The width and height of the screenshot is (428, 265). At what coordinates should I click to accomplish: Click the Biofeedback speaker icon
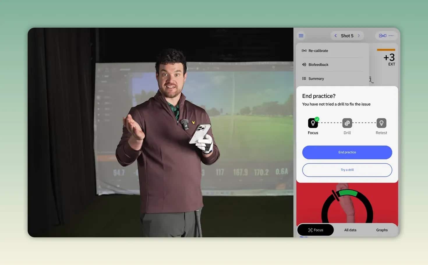coord(304,65)
